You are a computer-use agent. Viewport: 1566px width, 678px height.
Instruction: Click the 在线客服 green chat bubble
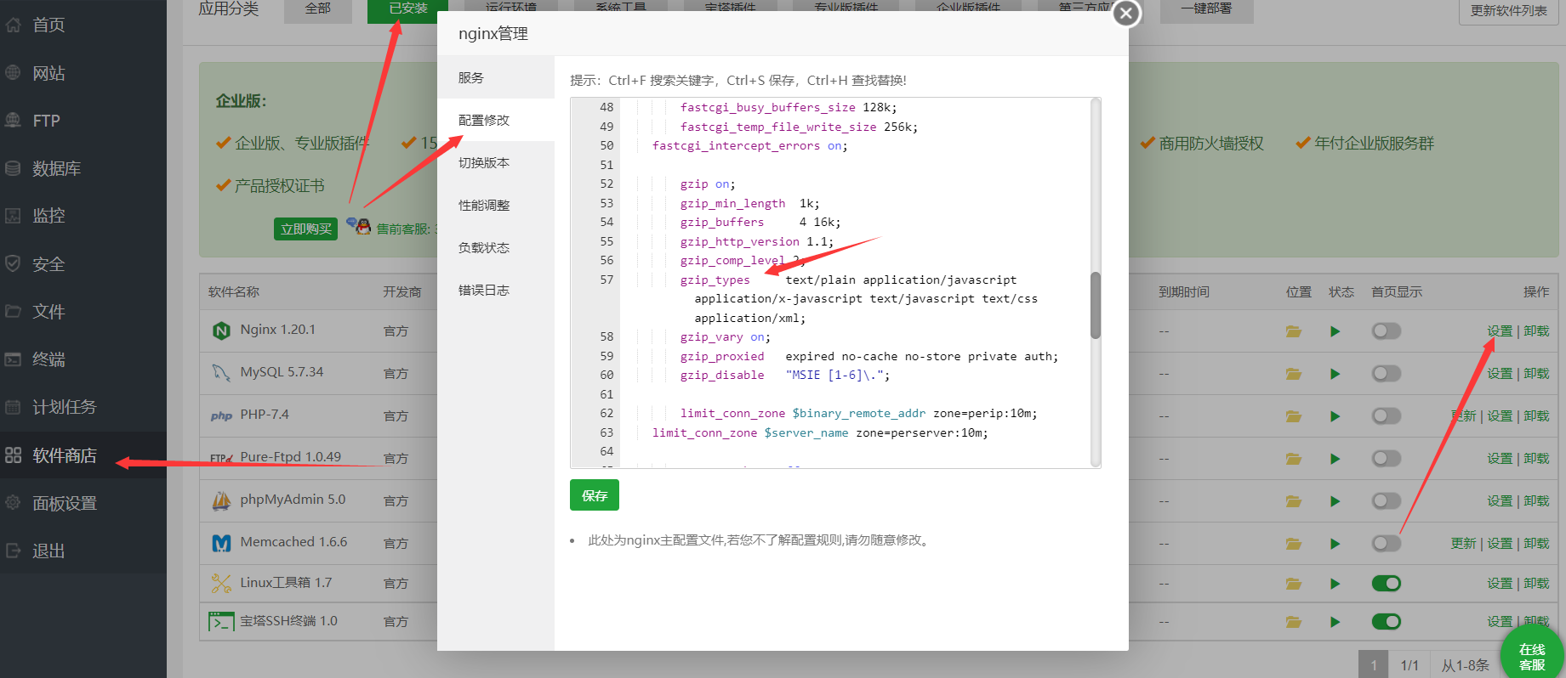click(1532, 654)
